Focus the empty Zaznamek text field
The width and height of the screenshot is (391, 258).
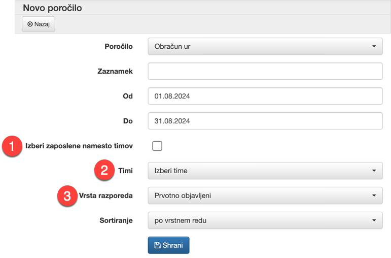point(265,72)
